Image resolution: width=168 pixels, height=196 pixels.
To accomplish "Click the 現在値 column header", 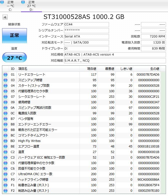I will tap(89, 69).
